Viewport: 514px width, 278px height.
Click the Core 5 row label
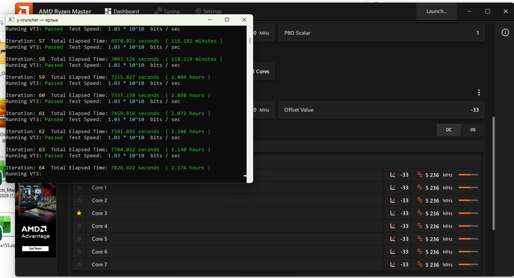click(x=99, y=239)
